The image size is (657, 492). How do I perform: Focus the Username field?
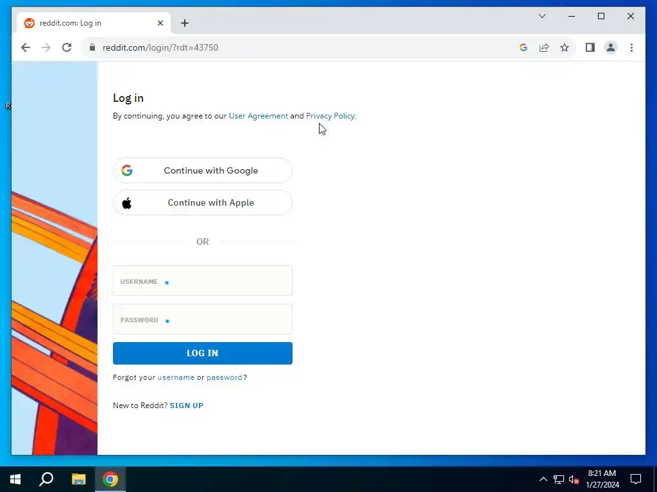coord(202,281)
